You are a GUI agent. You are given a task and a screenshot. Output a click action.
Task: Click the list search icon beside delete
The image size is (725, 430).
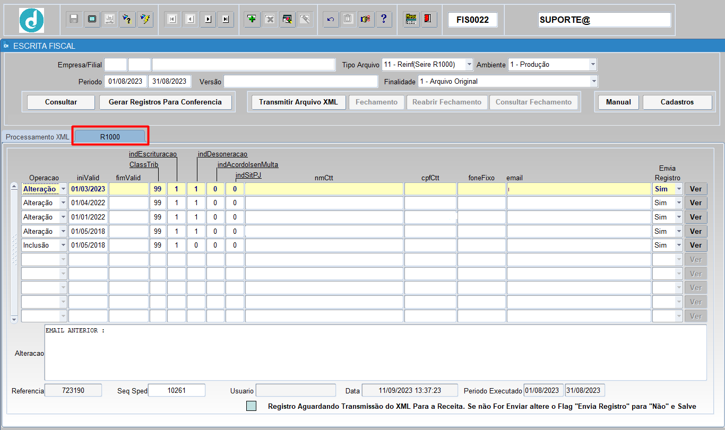pos(287,20)
